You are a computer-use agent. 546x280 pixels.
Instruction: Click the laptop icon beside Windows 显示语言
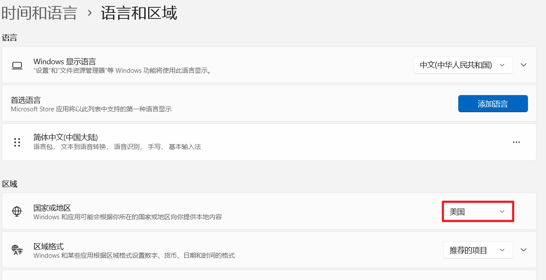[x=17, y=66]
